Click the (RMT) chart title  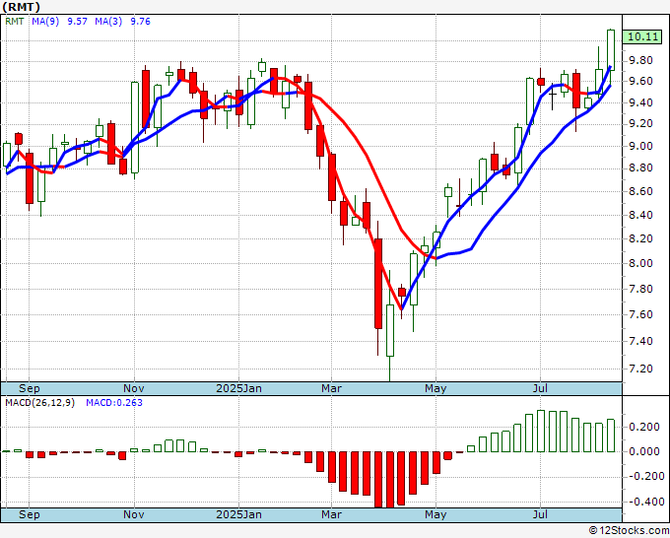(x=22, y=7)
